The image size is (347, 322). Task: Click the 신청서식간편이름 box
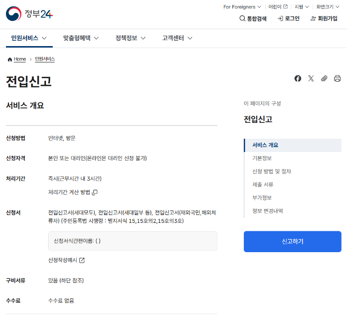tap(133, 241)
